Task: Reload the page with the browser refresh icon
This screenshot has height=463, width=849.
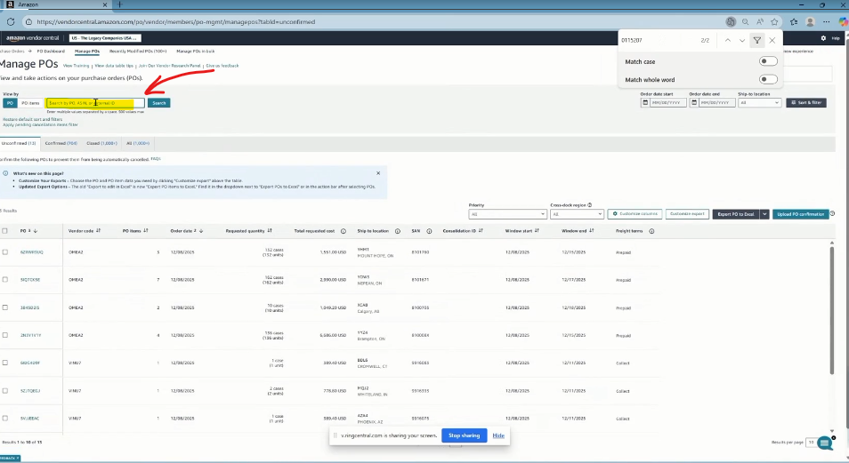Action: (11, 21)
